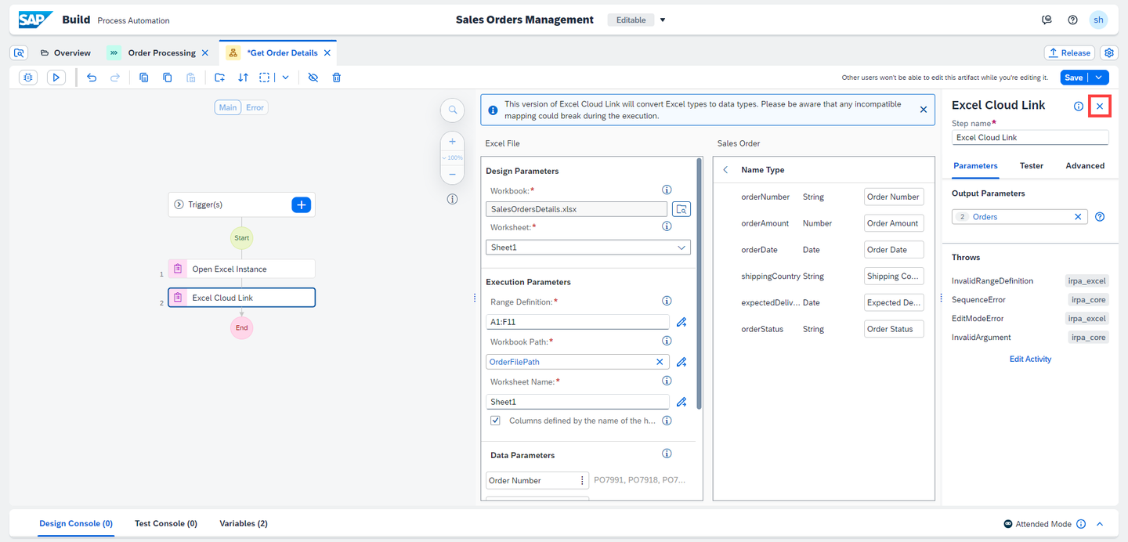
Task: Open Test Console (0) tab
Action: (x=166, y=523)
